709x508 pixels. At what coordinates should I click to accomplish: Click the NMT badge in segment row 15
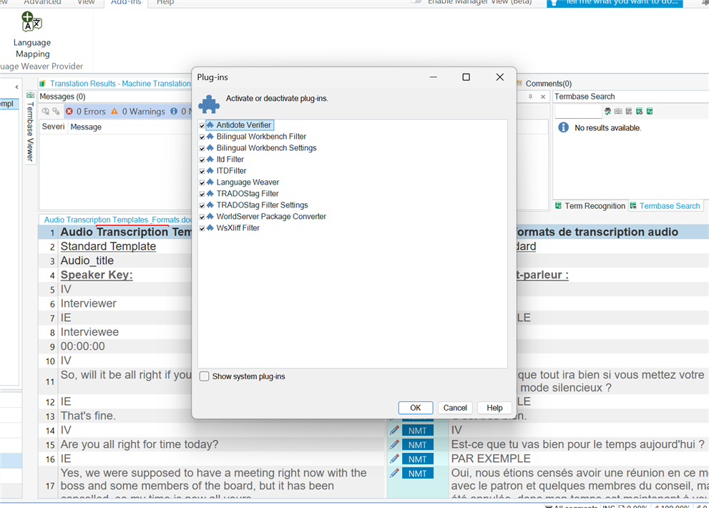(417, 444)
